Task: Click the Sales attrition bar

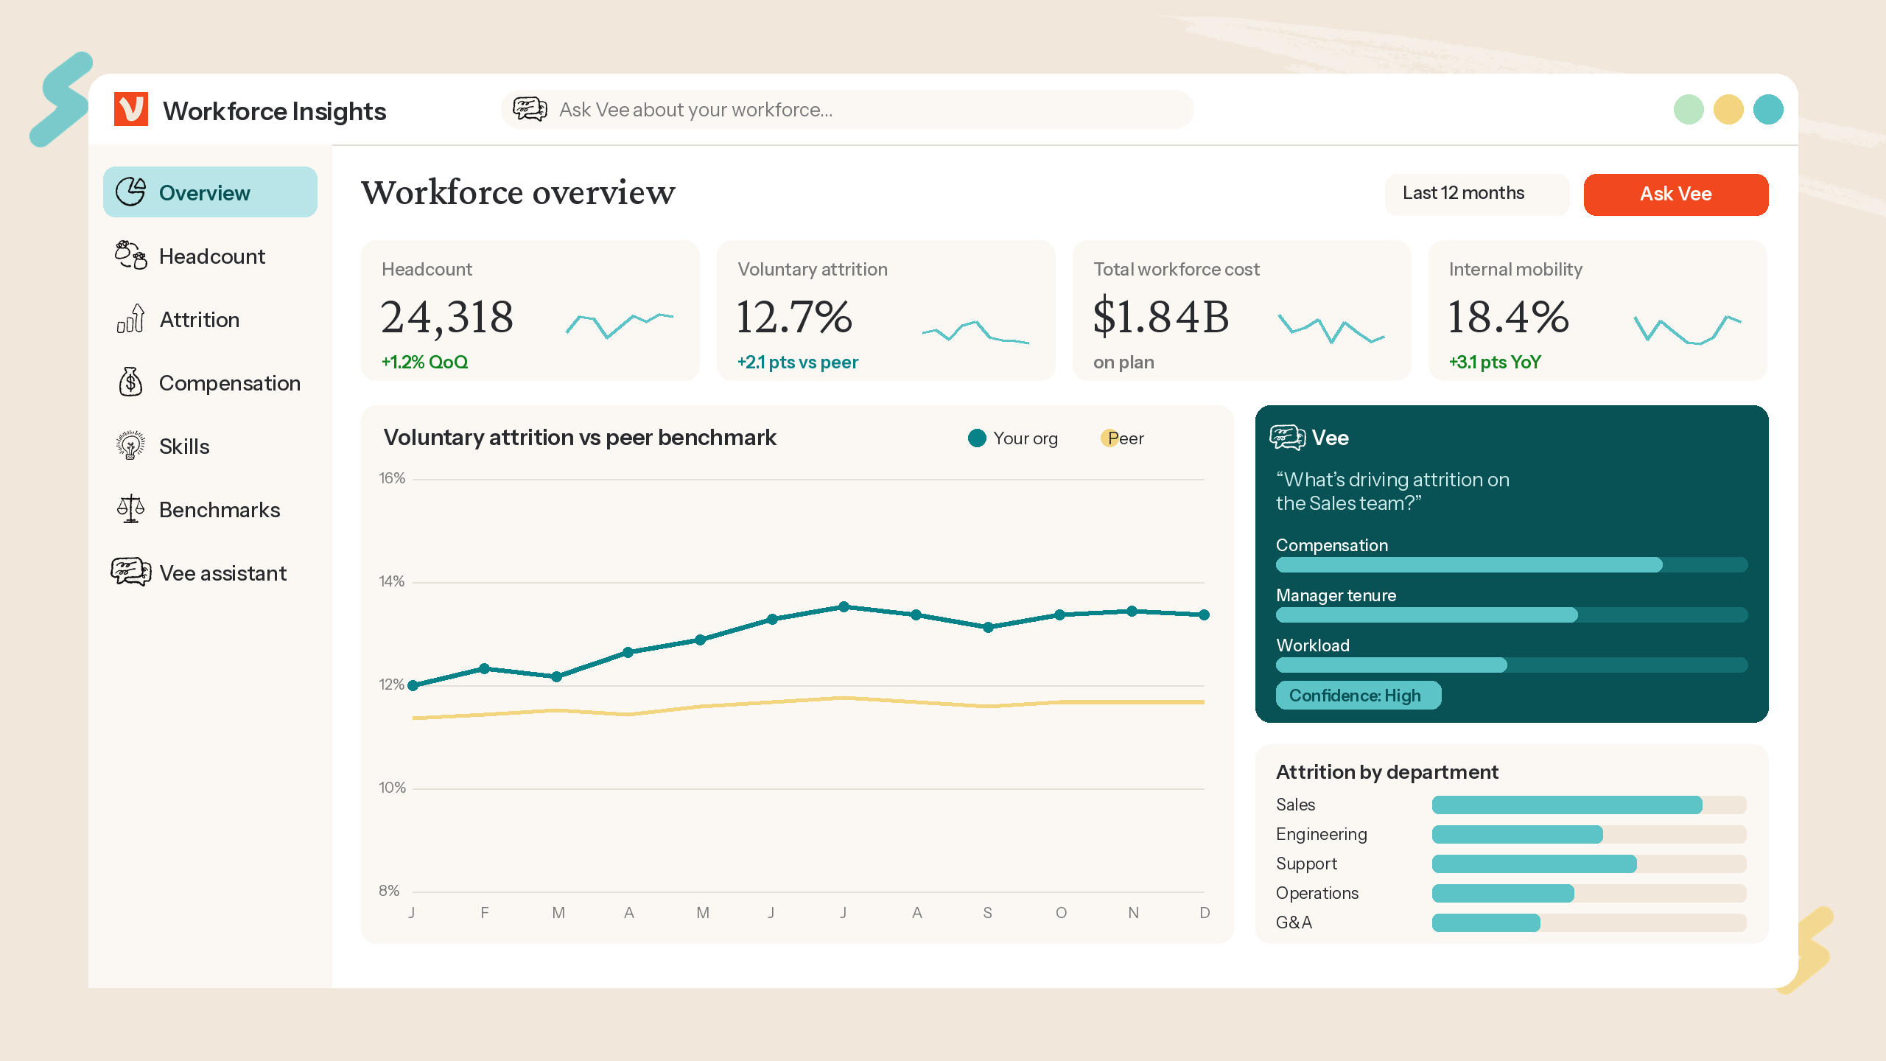Action: [1589, 805]
